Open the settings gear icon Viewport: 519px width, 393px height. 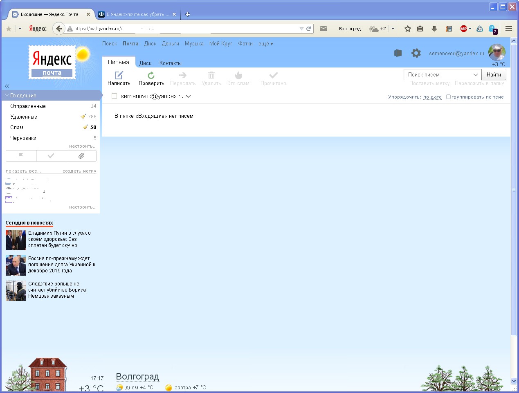click(x=416, y=53)
